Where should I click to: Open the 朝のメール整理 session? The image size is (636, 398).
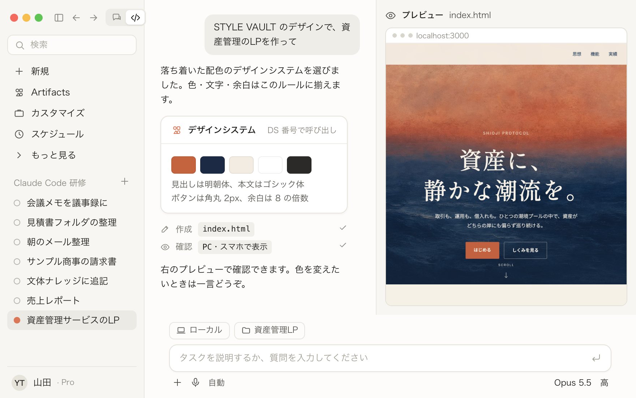pos(72,242)
